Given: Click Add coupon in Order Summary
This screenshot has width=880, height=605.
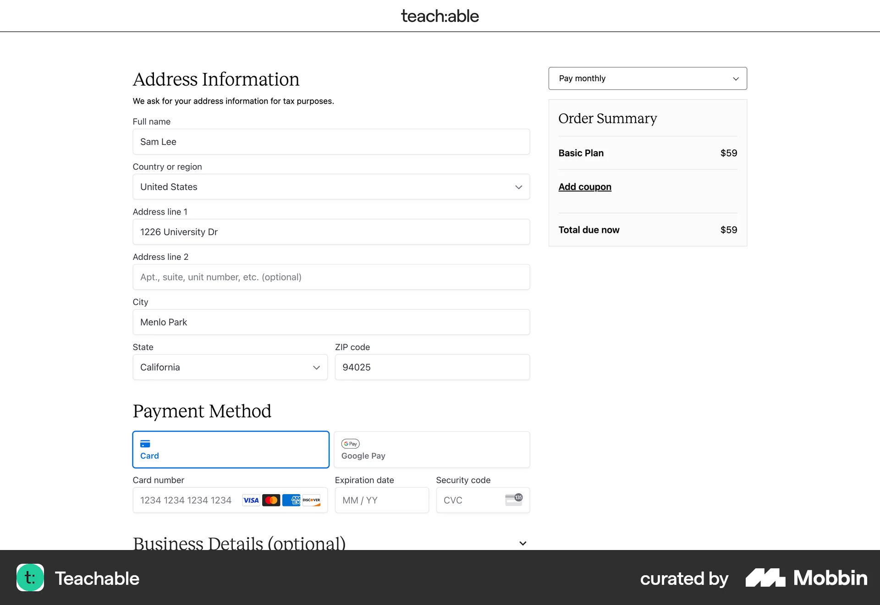Looking at the screenshot, I should tap(584, 187).
